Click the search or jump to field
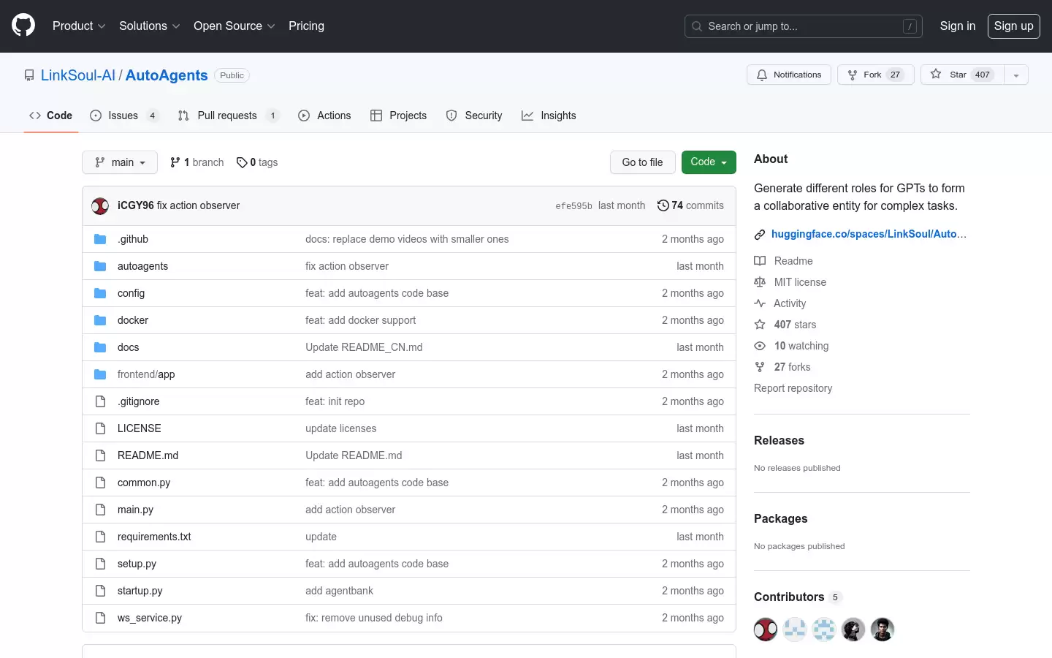Screen dimensions: 1052x658 point(804,26)
